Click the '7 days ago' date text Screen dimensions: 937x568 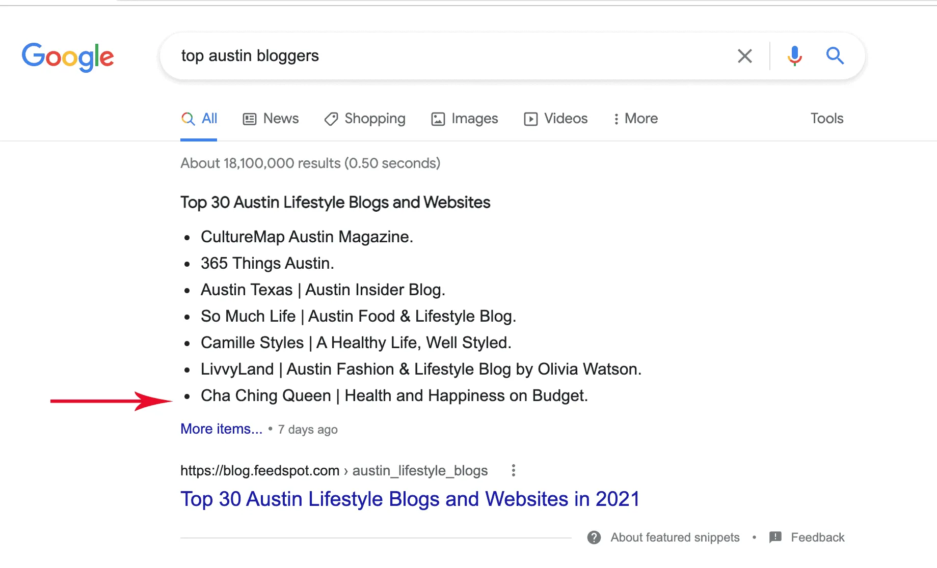pyautogui.click(x=308, y=430)
